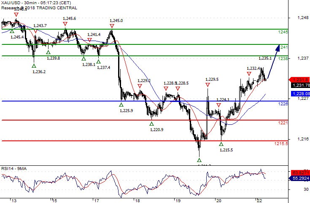
Task: Click the red marker above the 1,245.0 high
Action: point(112,26)
